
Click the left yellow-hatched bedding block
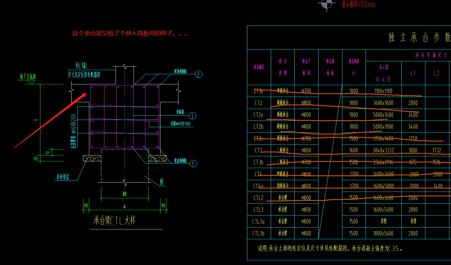point(92,158)
